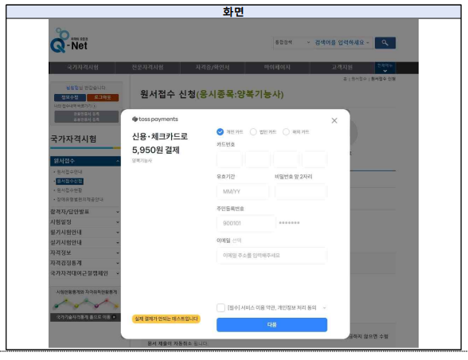Image resolution: width=468 pixels, height=360 pixels.
Task: Click the second card number field
Action: (x=258, y=159)
